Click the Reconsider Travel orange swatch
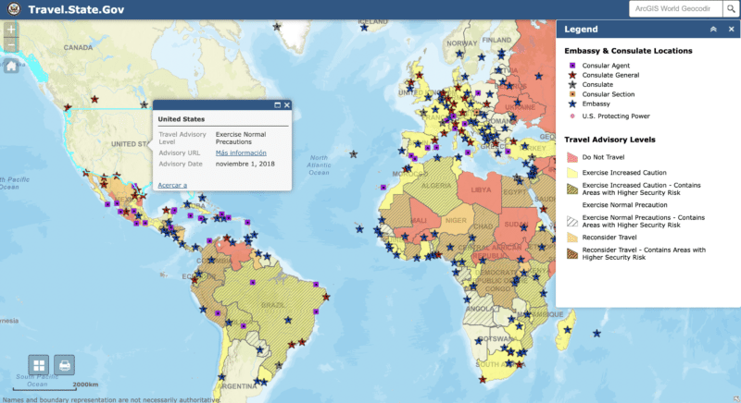 click(x=572, y=236)
